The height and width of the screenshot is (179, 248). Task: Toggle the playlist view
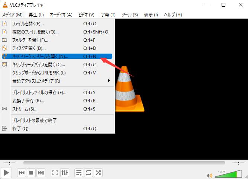pos(79,173)
